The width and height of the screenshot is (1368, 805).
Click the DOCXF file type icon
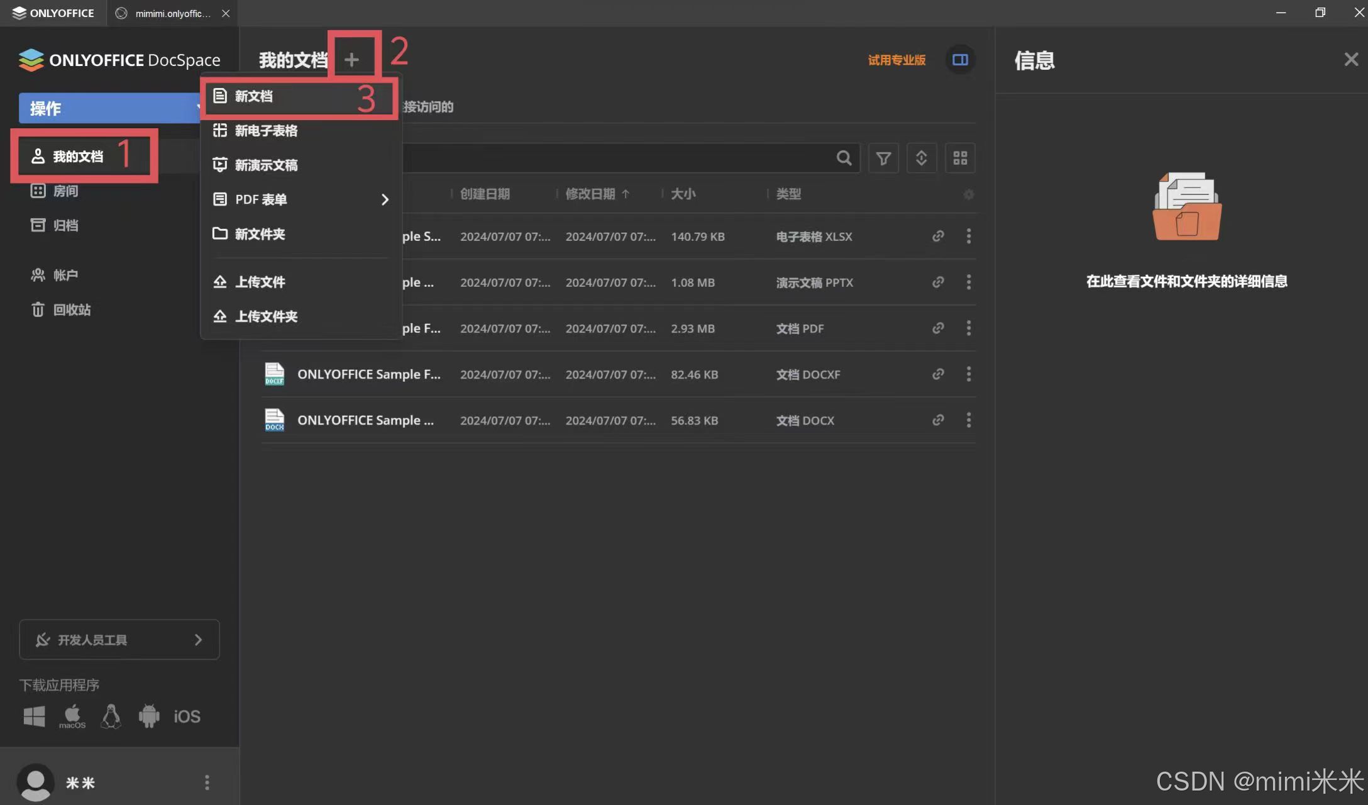click(x=274, y=374)
